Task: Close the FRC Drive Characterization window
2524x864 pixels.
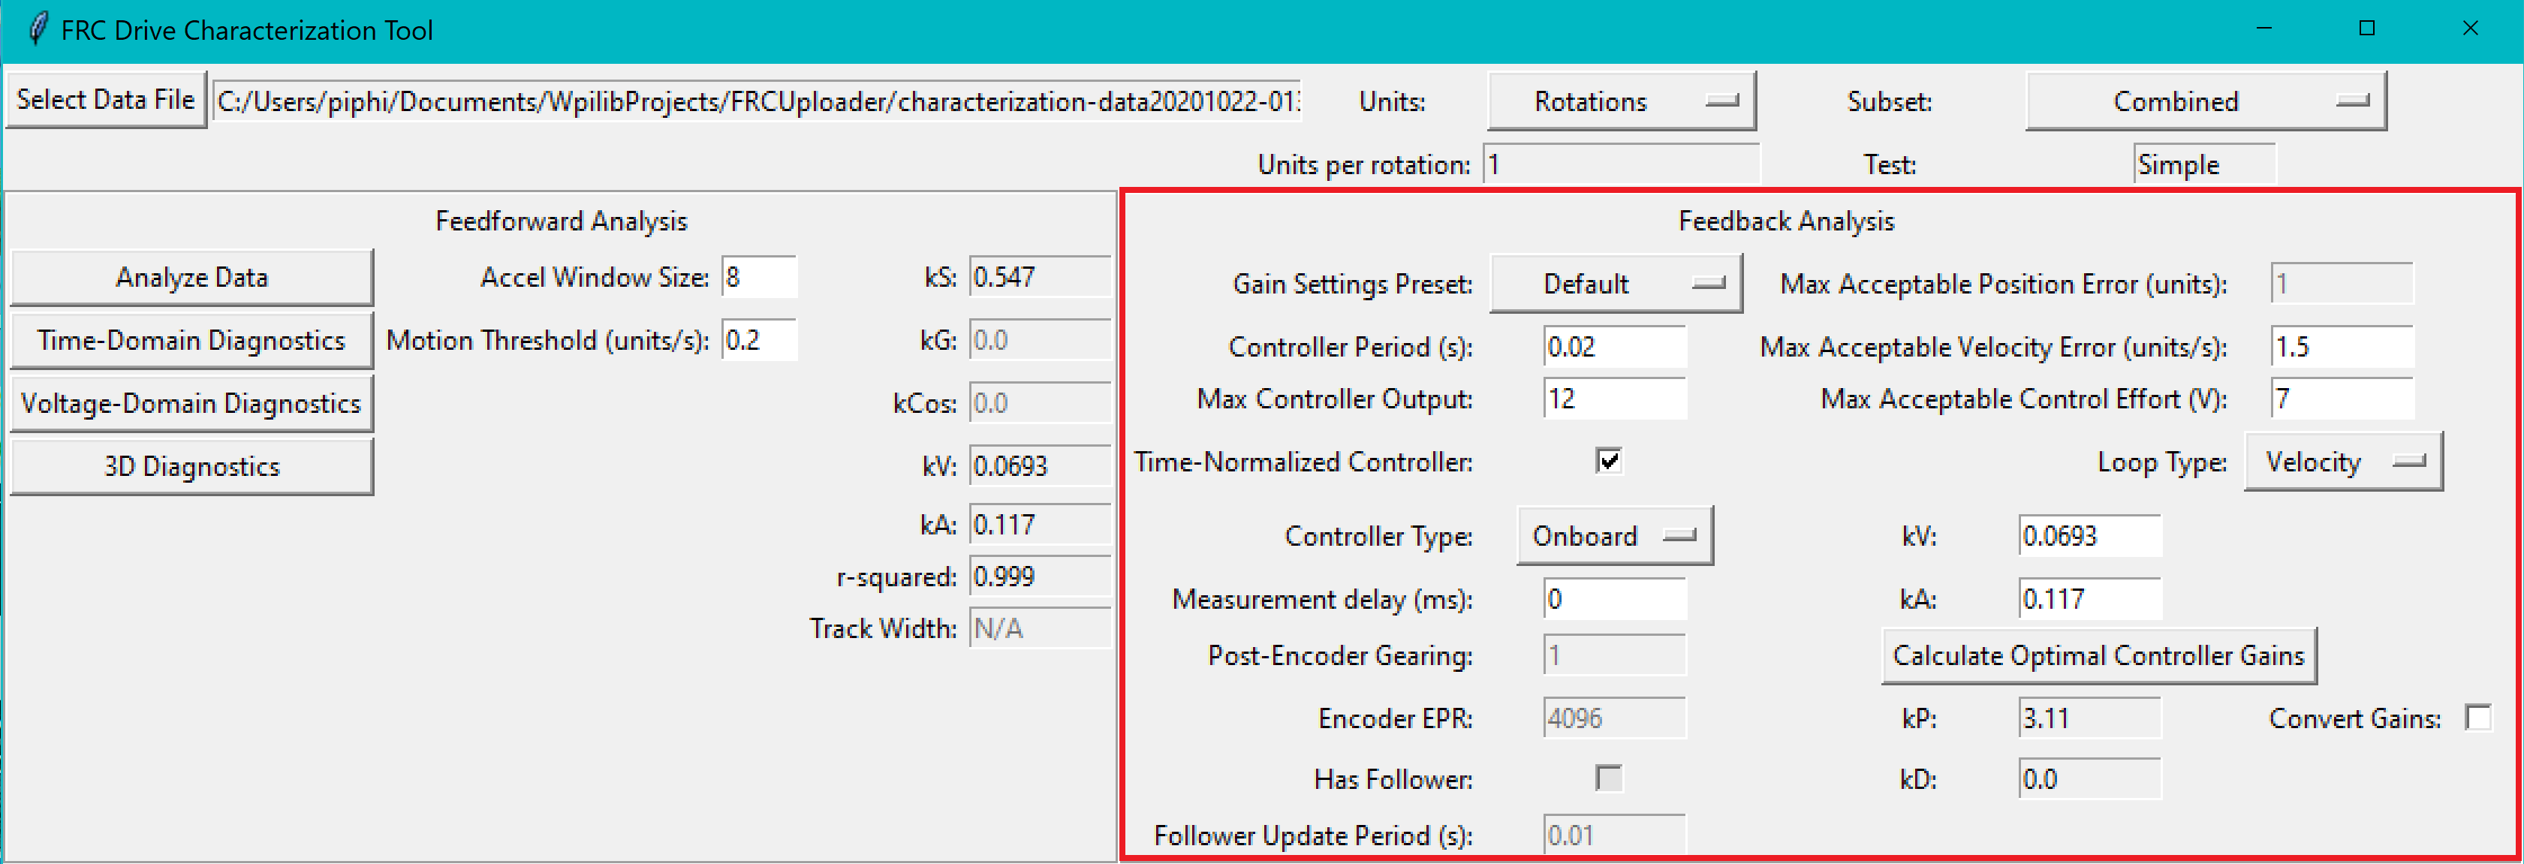Action: point(2470,29)
